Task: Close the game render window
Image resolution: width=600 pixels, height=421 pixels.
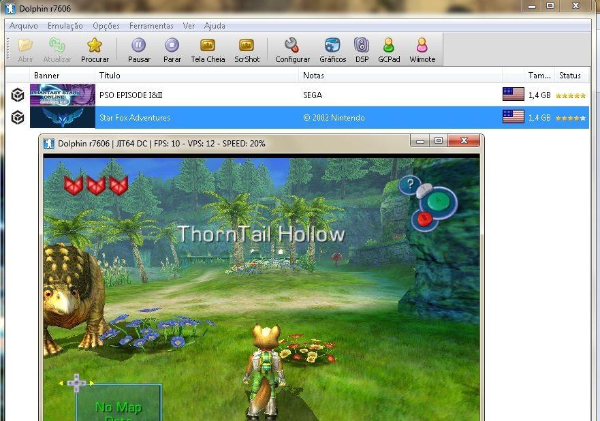Action: point(464,141)
